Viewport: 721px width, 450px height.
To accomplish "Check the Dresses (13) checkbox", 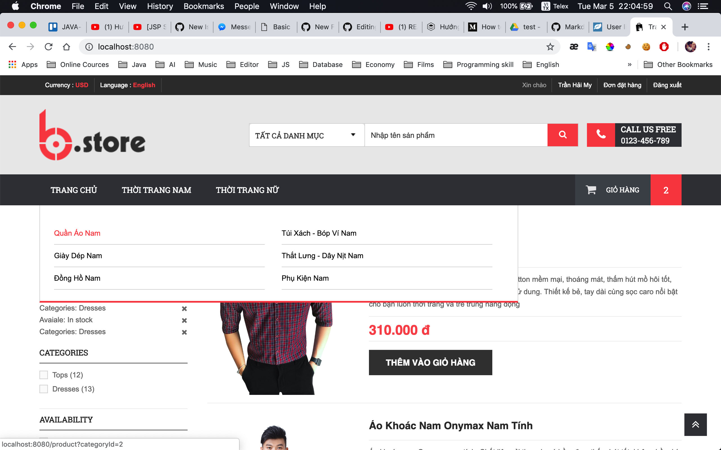I will tap(43, 389).
